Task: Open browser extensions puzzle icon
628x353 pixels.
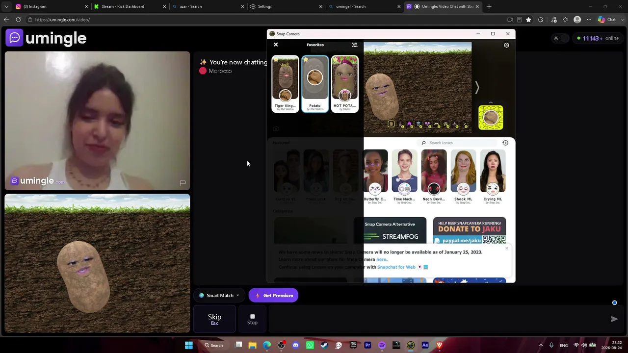Action: pos(541,20)
